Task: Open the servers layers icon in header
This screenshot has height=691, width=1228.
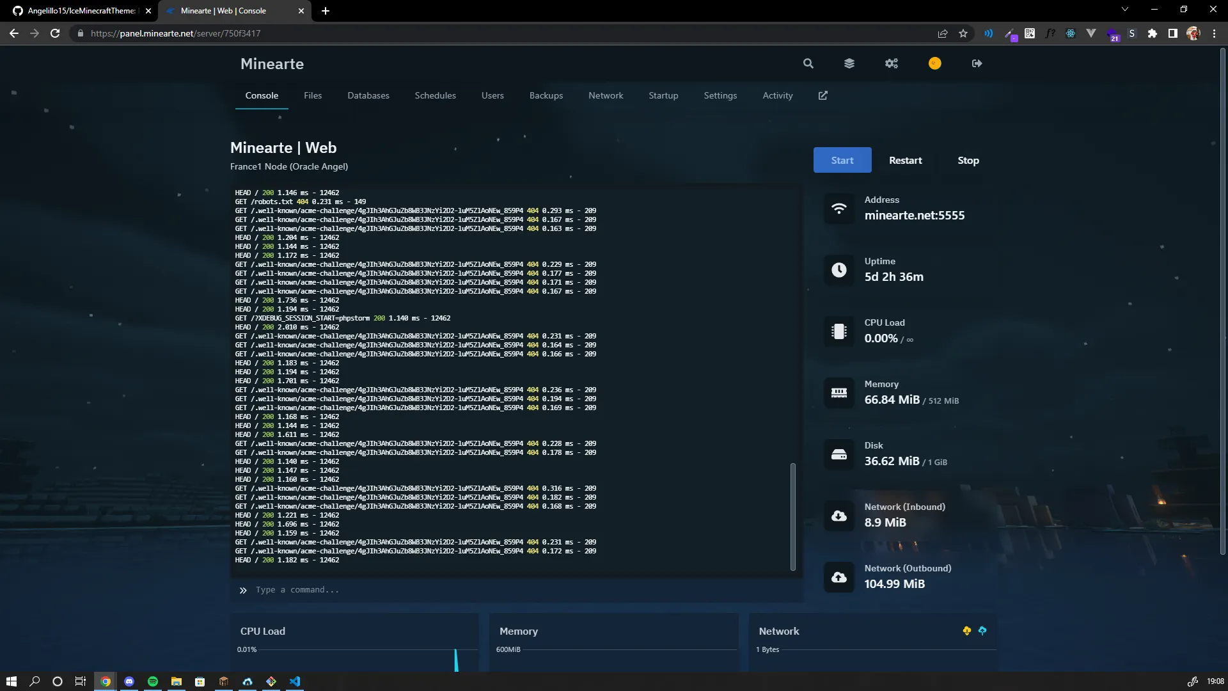Action: coord(849,63)
